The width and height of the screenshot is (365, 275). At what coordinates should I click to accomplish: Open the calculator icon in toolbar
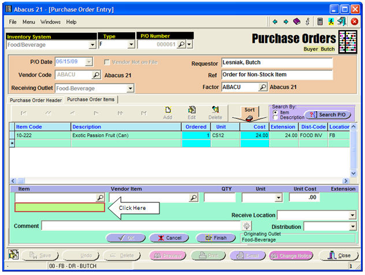click(319, 22)
